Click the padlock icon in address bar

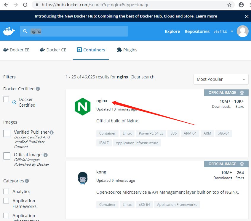(x=37, y=5)
